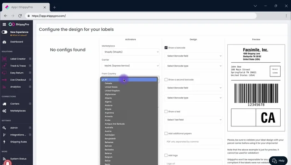Open second barcode's Select Barcode type dropdown
Image resolution: width=291 pixels, height=165 pixels.
(x=193, y=98)
